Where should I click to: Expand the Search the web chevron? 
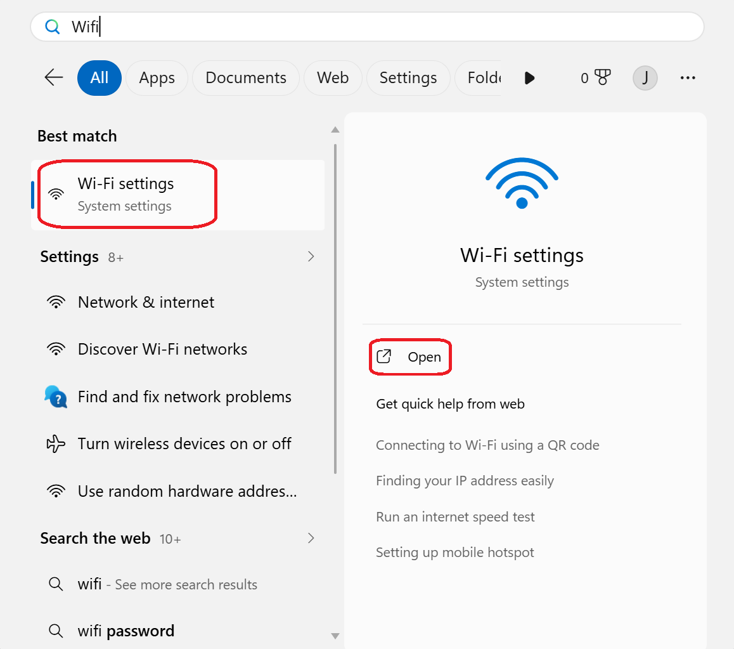(311, 538)
